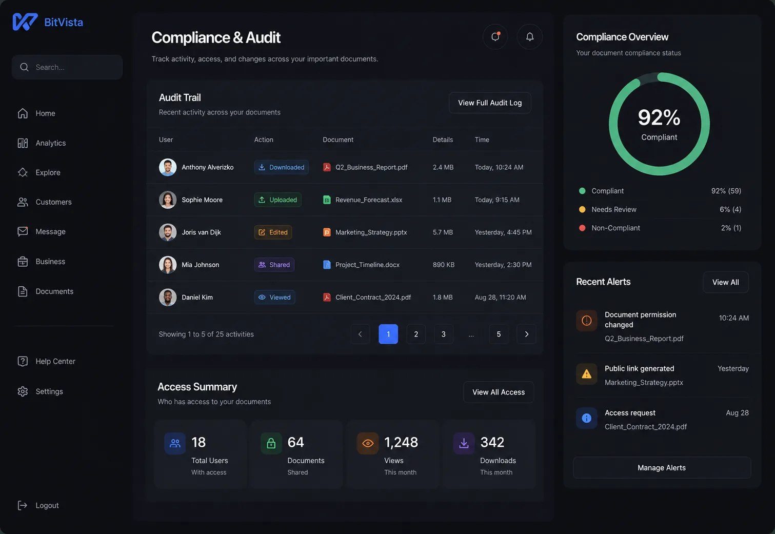
Task: Click Anthony Alverizko's avatar
Action: (168, 167)
